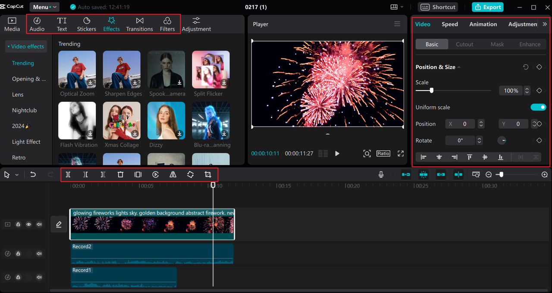
Task: Switch to the Speed tab
Action: [x=450, y=24]
